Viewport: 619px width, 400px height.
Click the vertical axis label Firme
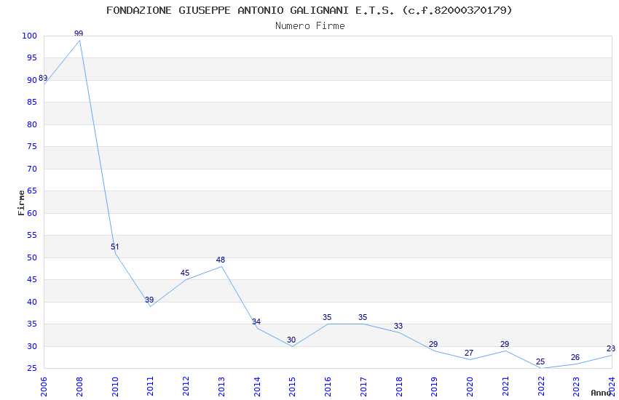[21, 203]
